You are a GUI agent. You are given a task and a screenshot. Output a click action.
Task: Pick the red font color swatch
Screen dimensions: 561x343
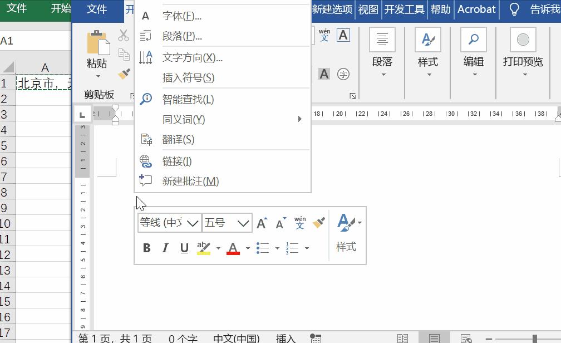[x=234, y=248]
